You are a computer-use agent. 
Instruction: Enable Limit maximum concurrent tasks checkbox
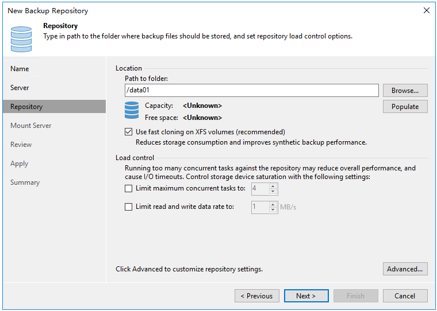tap(129, 188)
